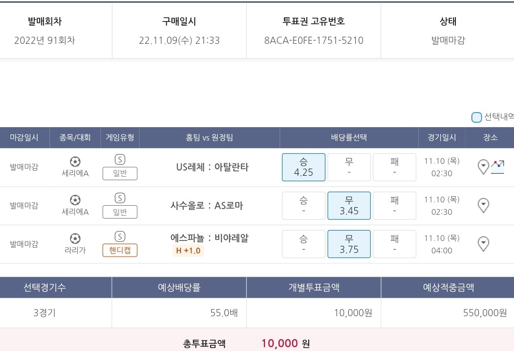Toggle the 선택내역 checkbox
The image size is (514, 351).
(x=476, y=117)
